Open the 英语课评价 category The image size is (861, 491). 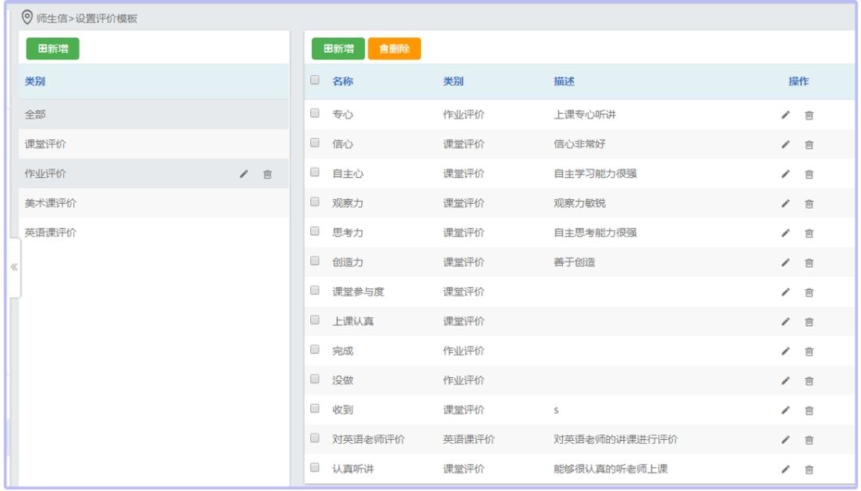click(51, 233)
